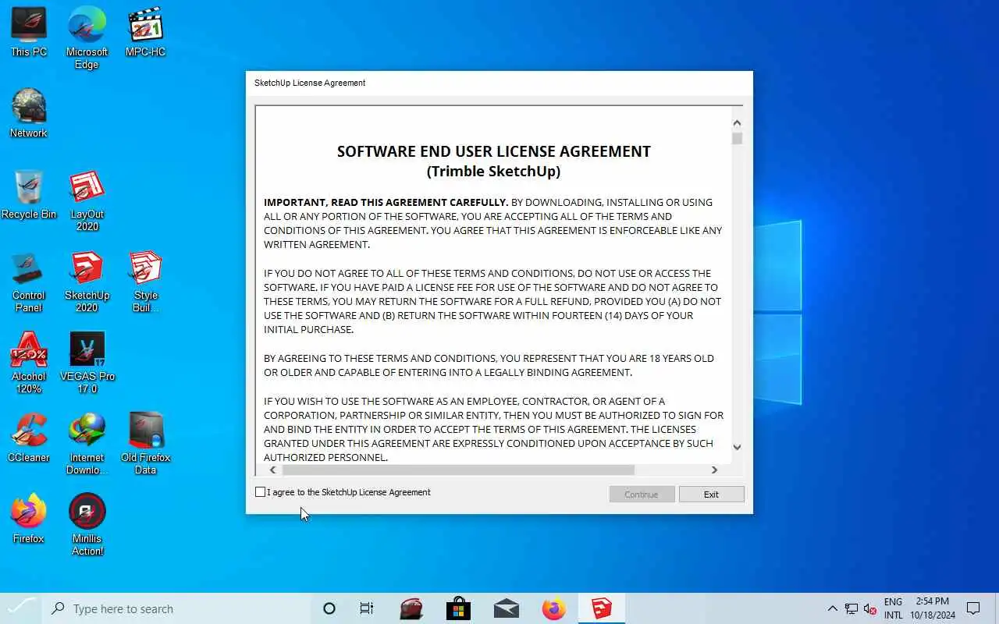Open Firefox from the taskbar
This screenshot has height=624, width=999.
554,608
